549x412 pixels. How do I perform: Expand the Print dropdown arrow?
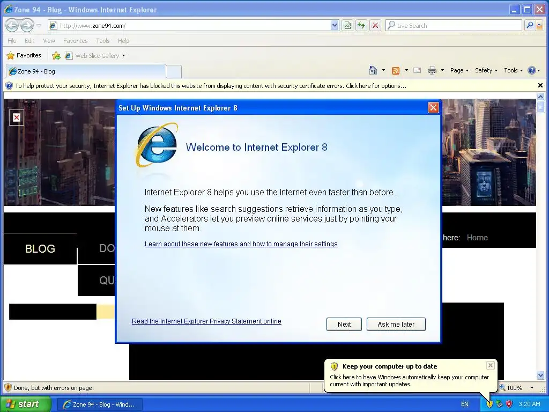point(442,70)
